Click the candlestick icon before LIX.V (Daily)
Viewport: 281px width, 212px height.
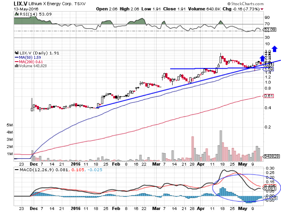tap(17, 53)
